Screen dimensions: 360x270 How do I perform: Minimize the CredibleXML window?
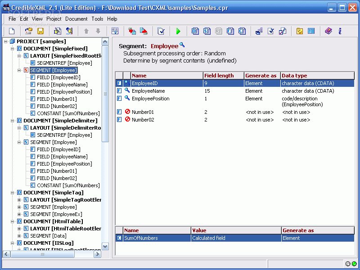[x=331, y=8]
